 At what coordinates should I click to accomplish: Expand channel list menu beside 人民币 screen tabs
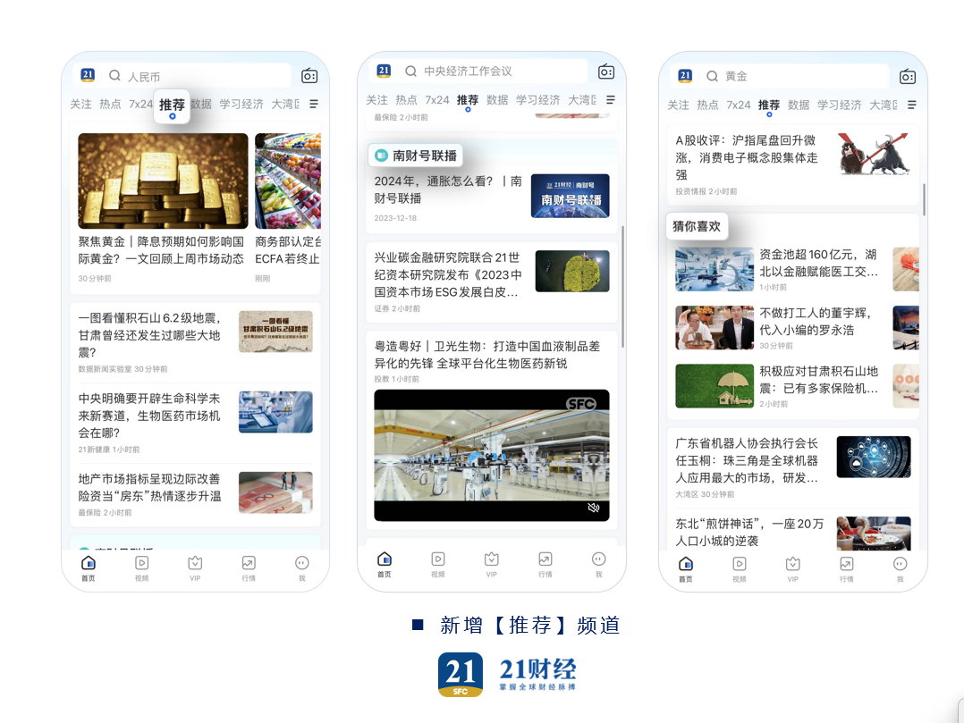[314, 105]
